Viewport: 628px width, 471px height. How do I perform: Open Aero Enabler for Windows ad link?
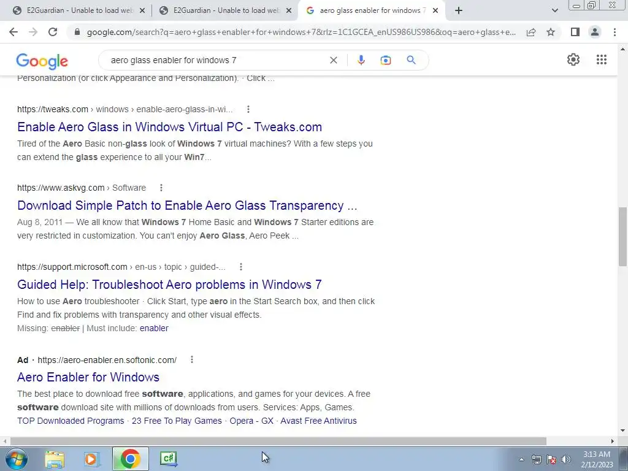[x=88, y=377]
